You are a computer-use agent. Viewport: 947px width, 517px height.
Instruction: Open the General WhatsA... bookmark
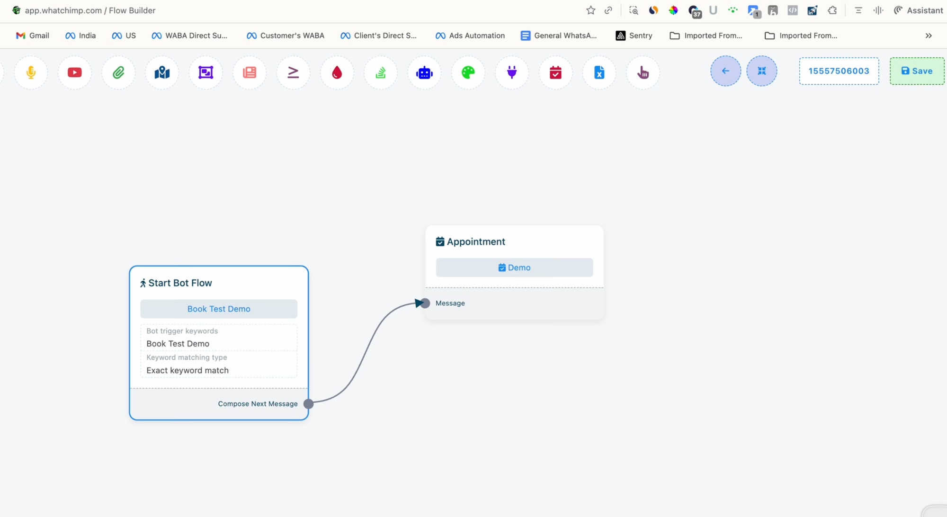pyautogui.click(x=559, y=36)
